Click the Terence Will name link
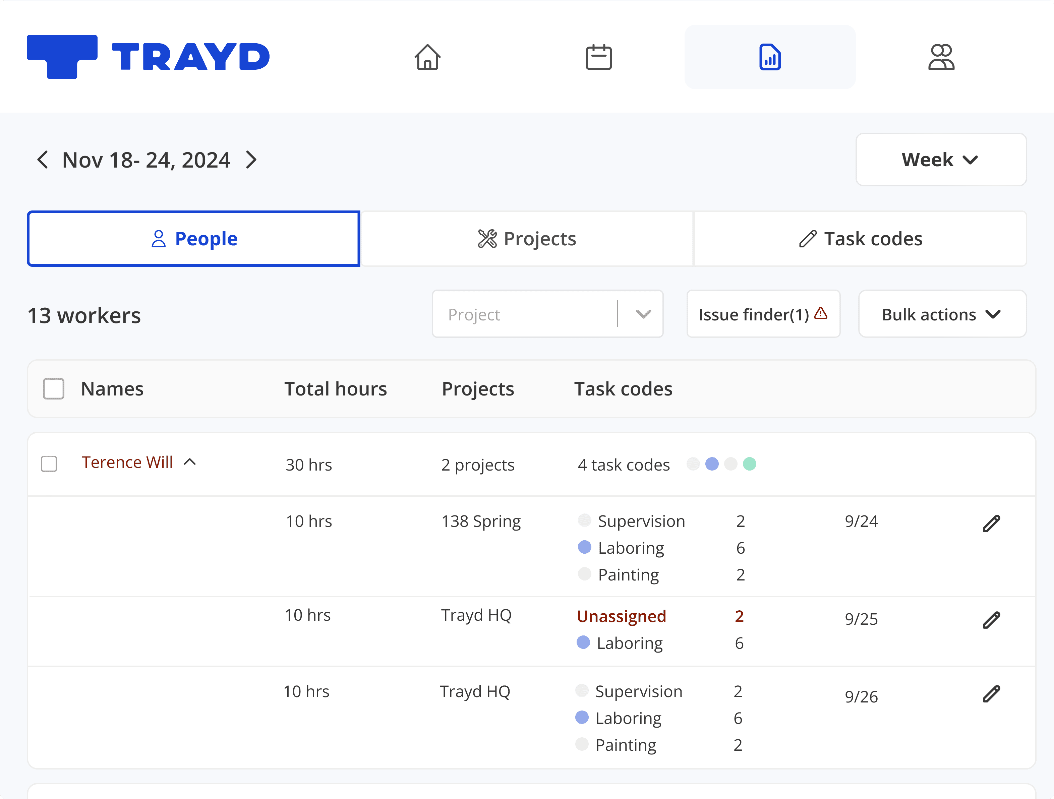Image resolution: width=1054 pixels, height=799 pixels. coord(127,462)
